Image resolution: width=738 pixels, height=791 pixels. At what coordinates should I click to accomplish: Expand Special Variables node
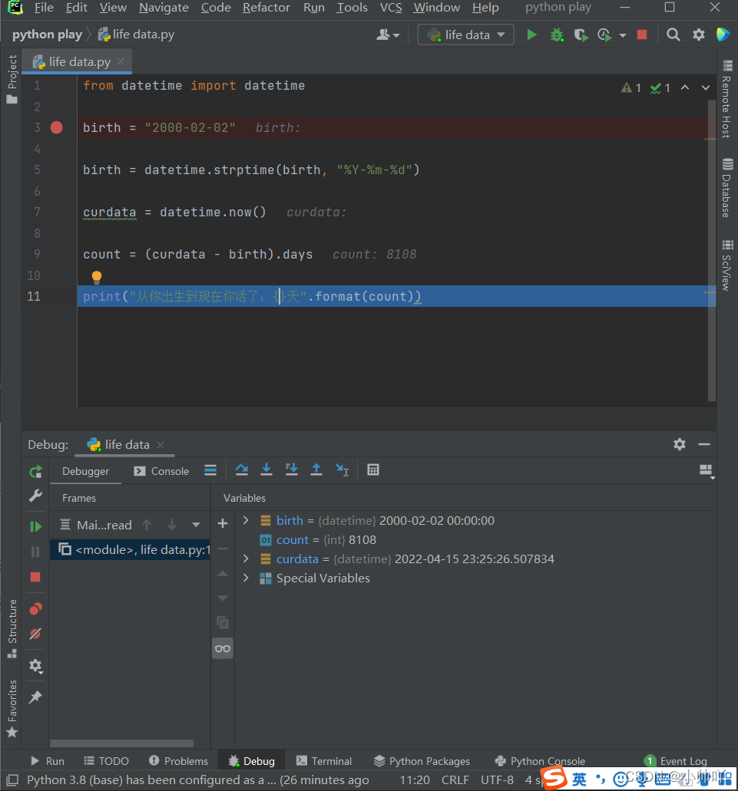pyautogui.click(x=246, y=578)
